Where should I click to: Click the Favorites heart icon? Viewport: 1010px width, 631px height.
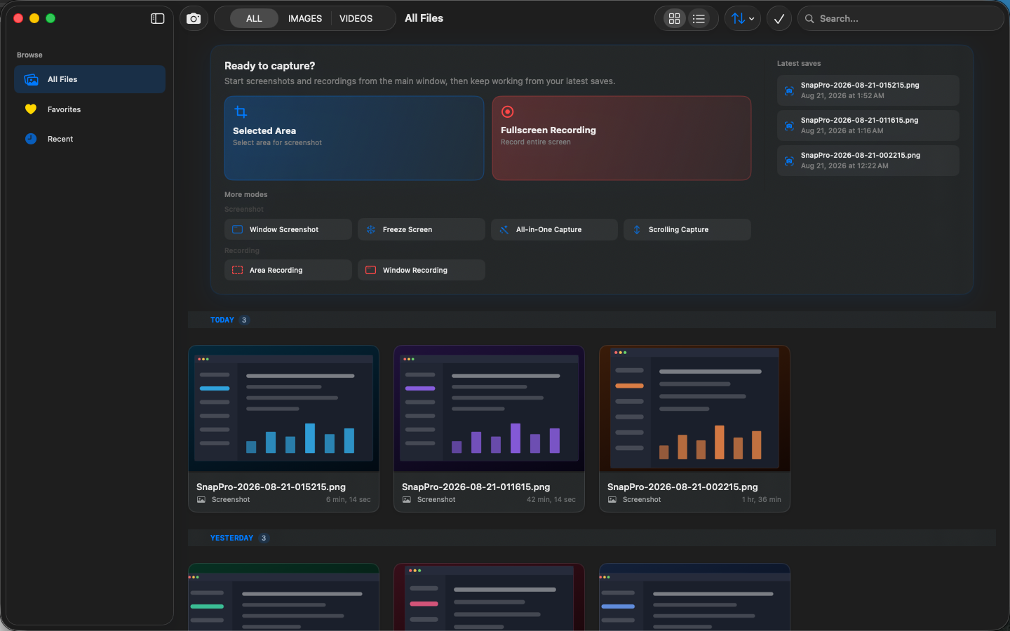click(x=31, y=109)
